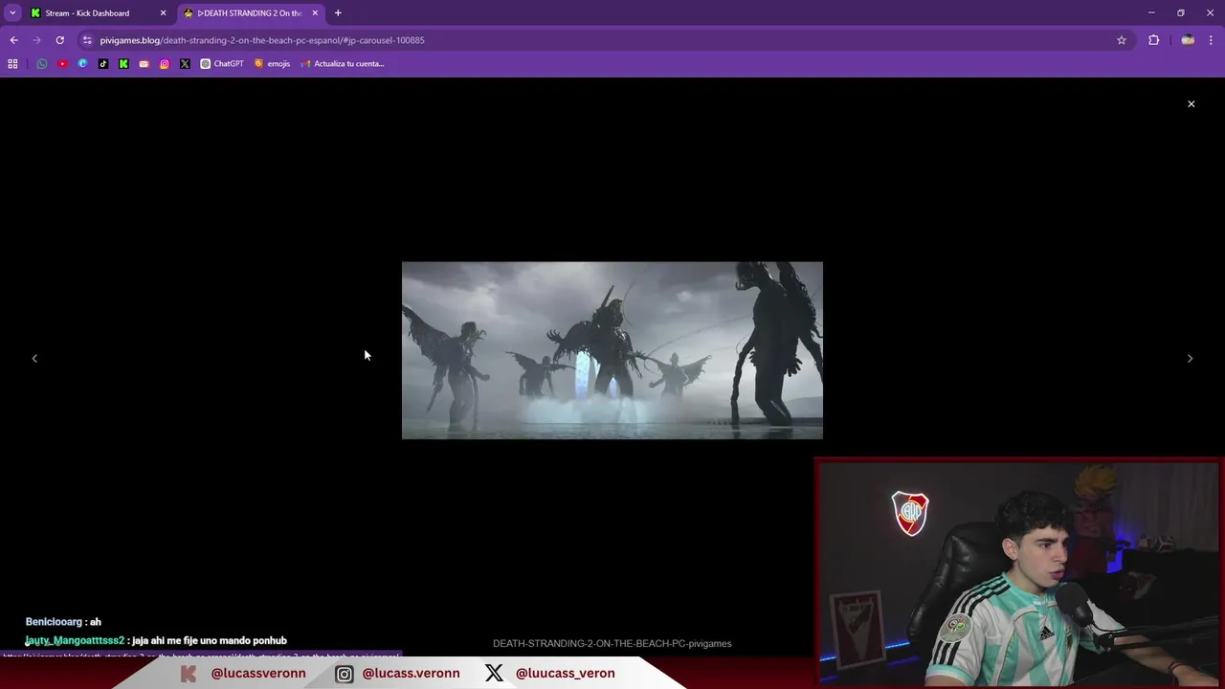Minimize the Chrome window
1225x689 pixels.
1150,12
